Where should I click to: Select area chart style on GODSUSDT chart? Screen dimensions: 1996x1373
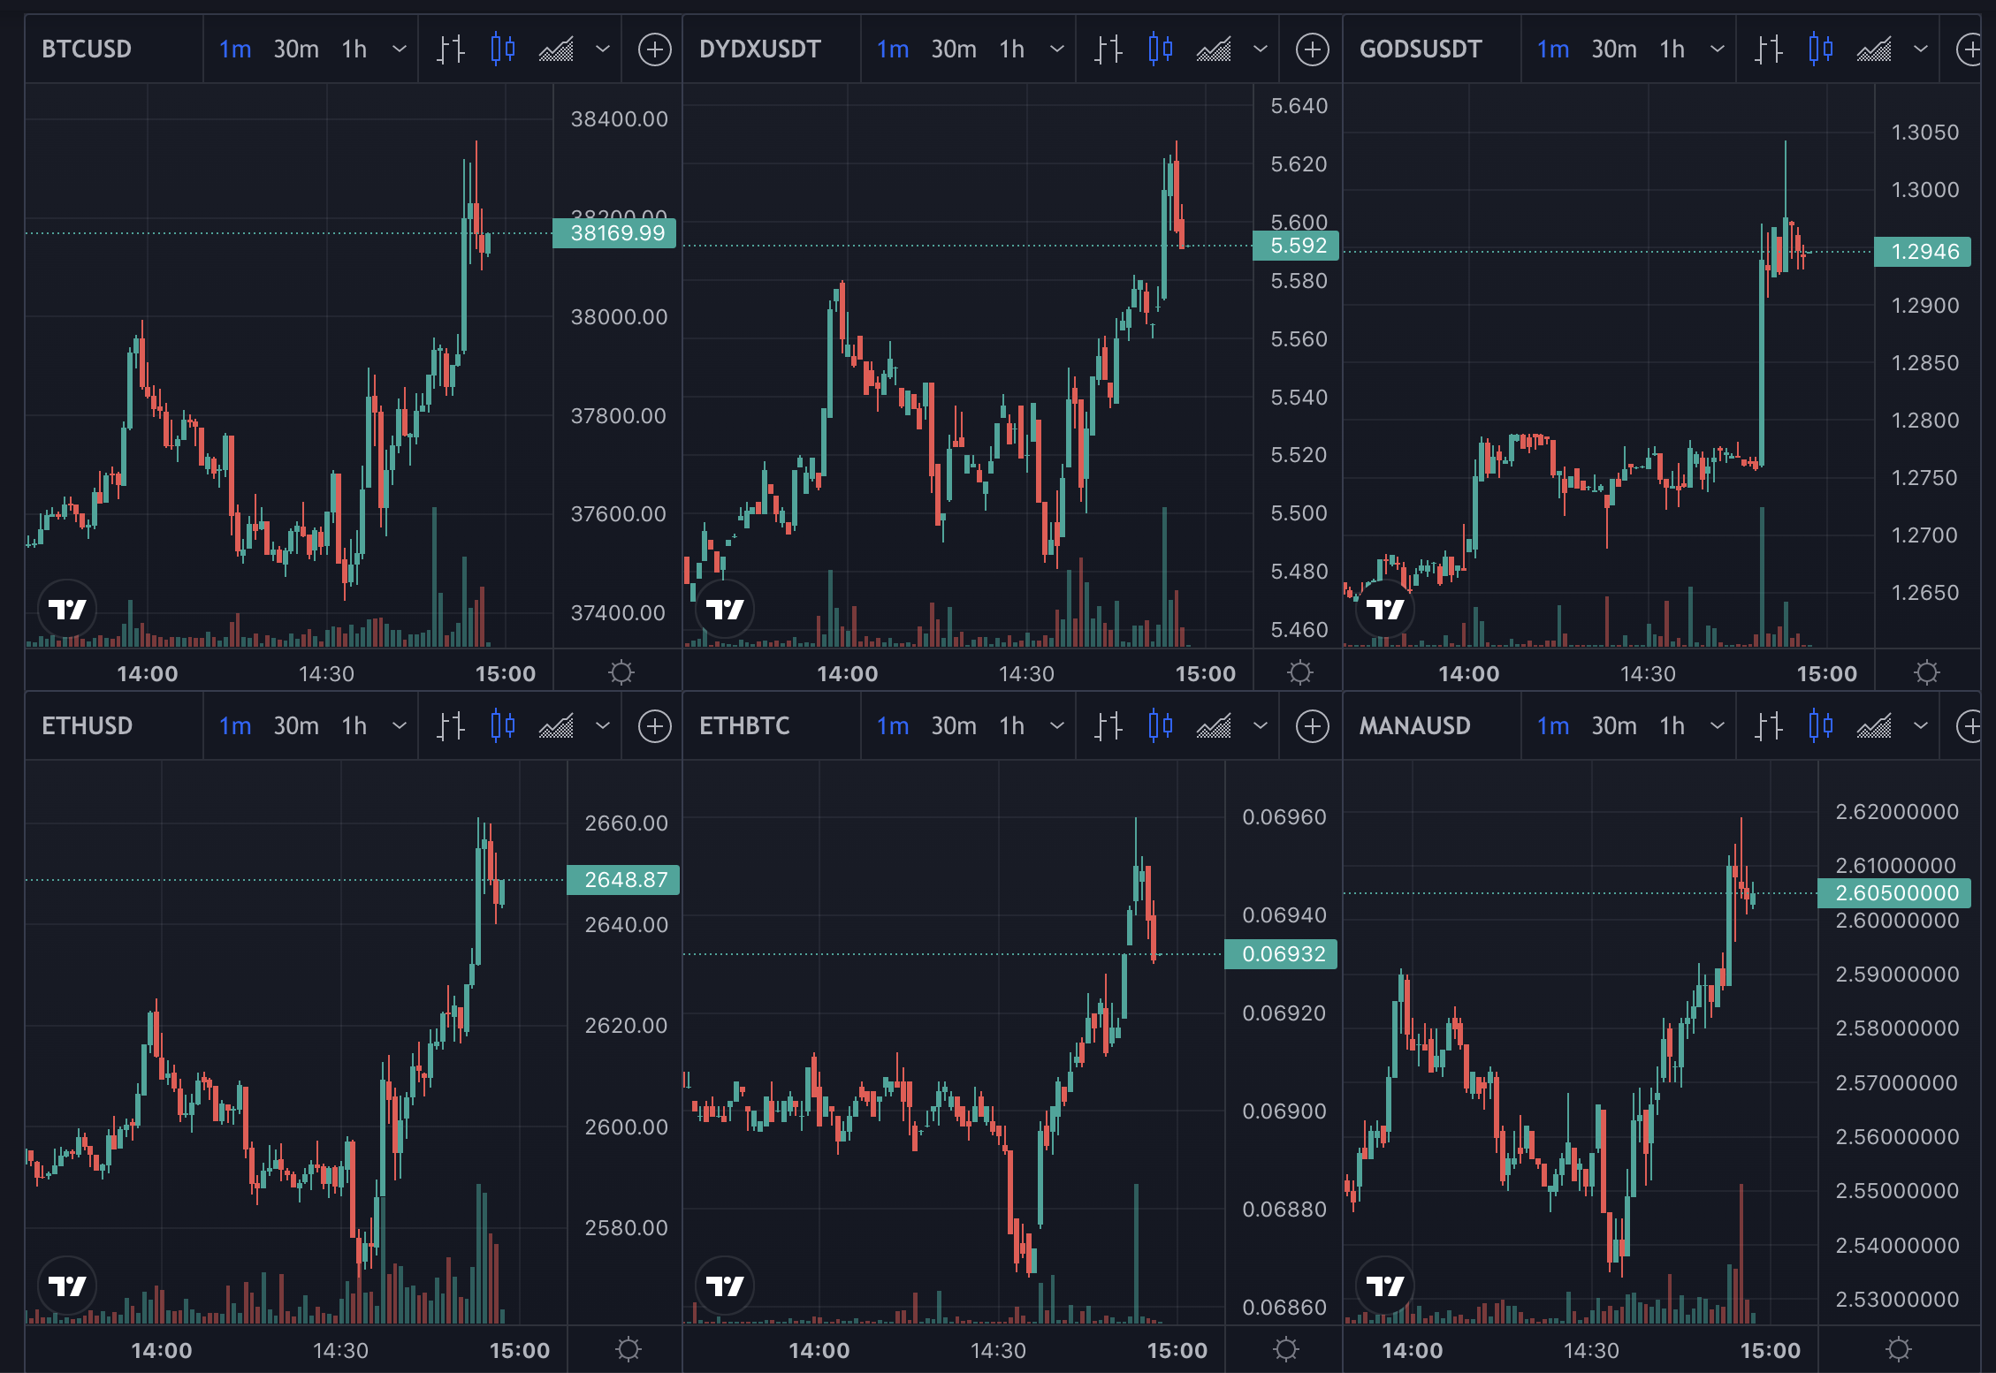click(1874, 49)
